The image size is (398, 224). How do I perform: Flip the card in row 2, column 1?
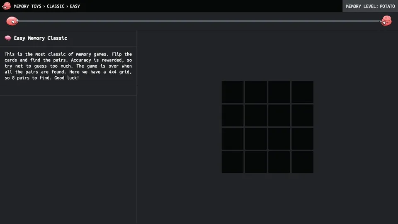point(233,116)
